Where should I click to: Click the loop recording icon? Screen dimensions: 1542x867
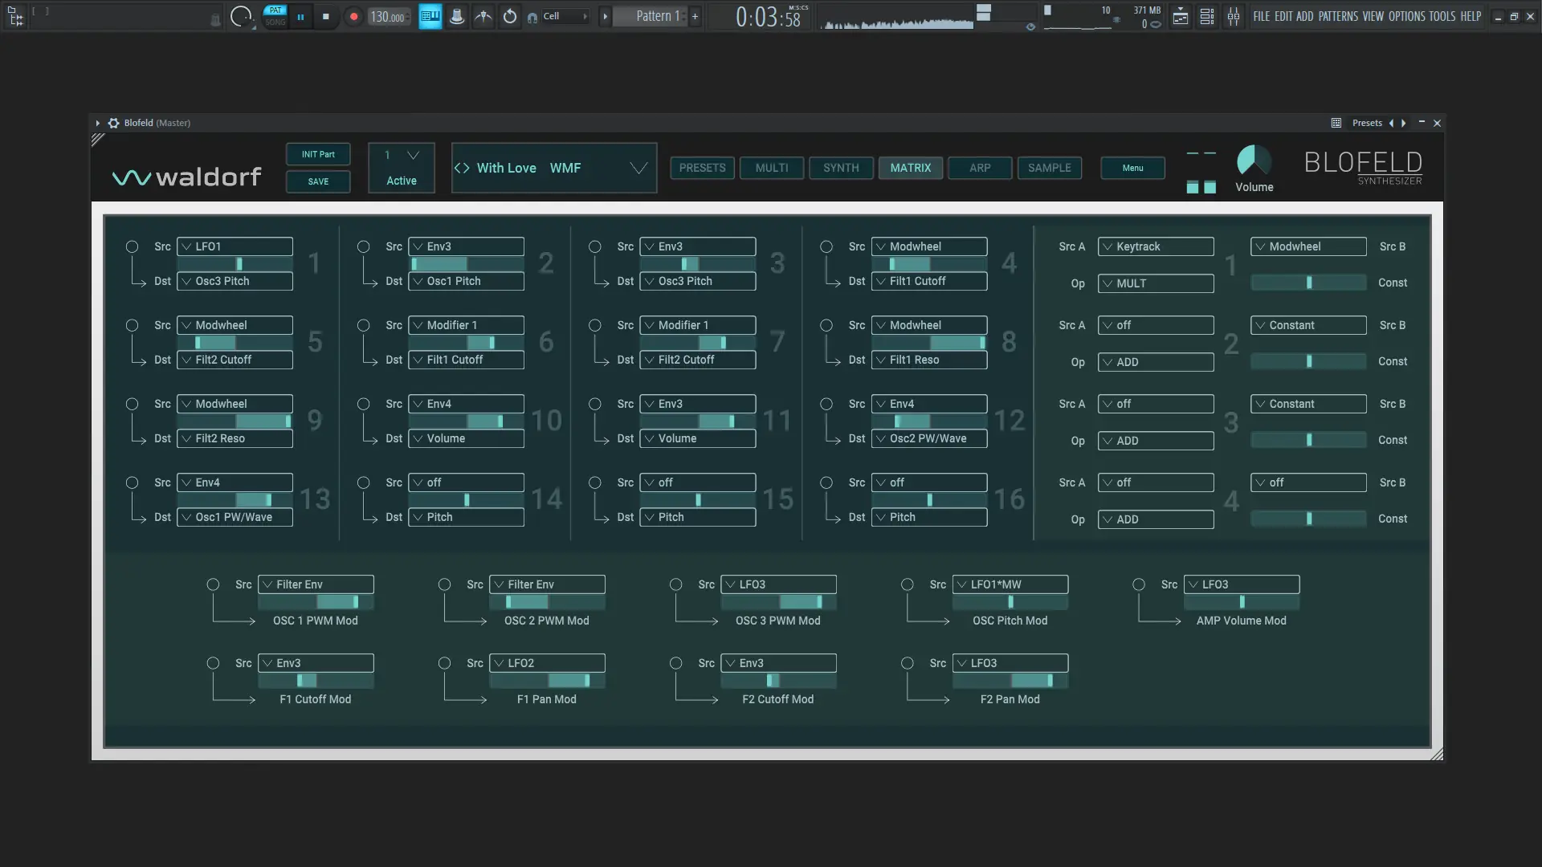click(x=510, y=16)
